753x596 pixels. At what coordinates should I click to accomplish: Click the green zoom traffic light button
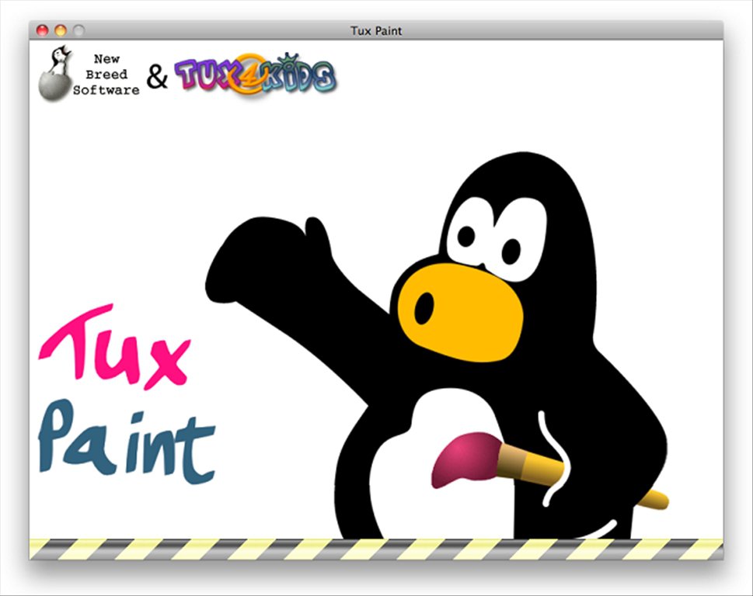(x=78, y=31)
